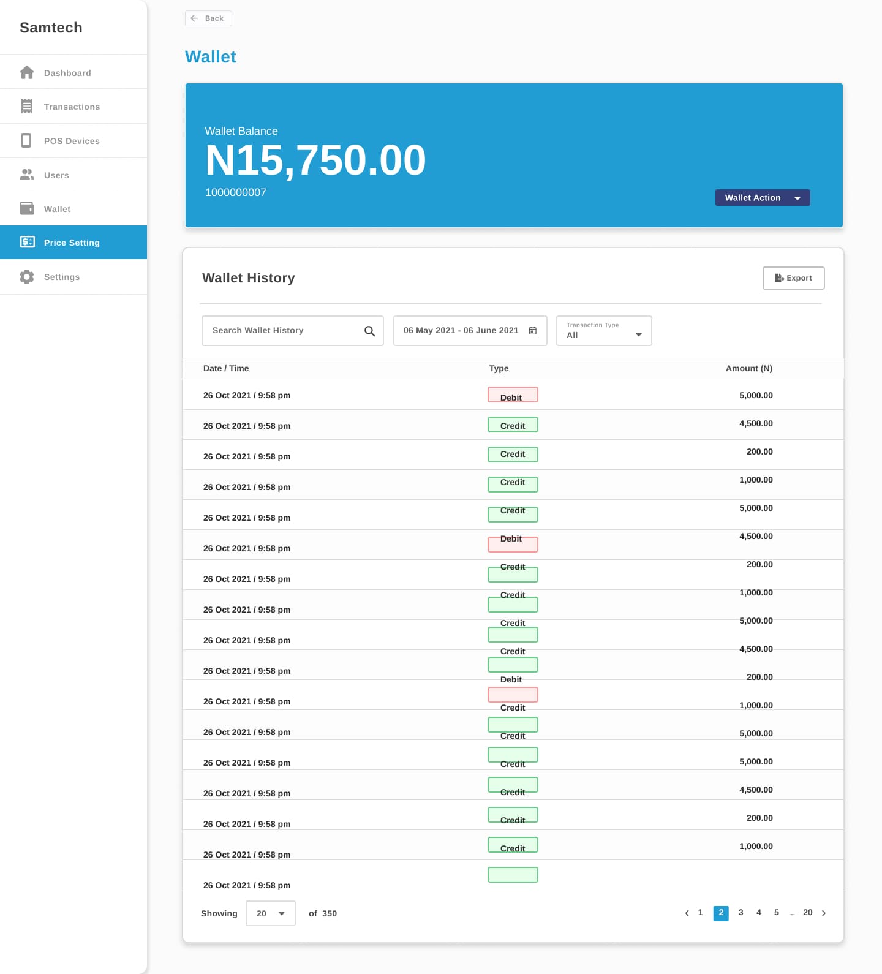Click the Price Setting money icon
Viewport: 882px width, 974px height.
click(x=28, y=242)
